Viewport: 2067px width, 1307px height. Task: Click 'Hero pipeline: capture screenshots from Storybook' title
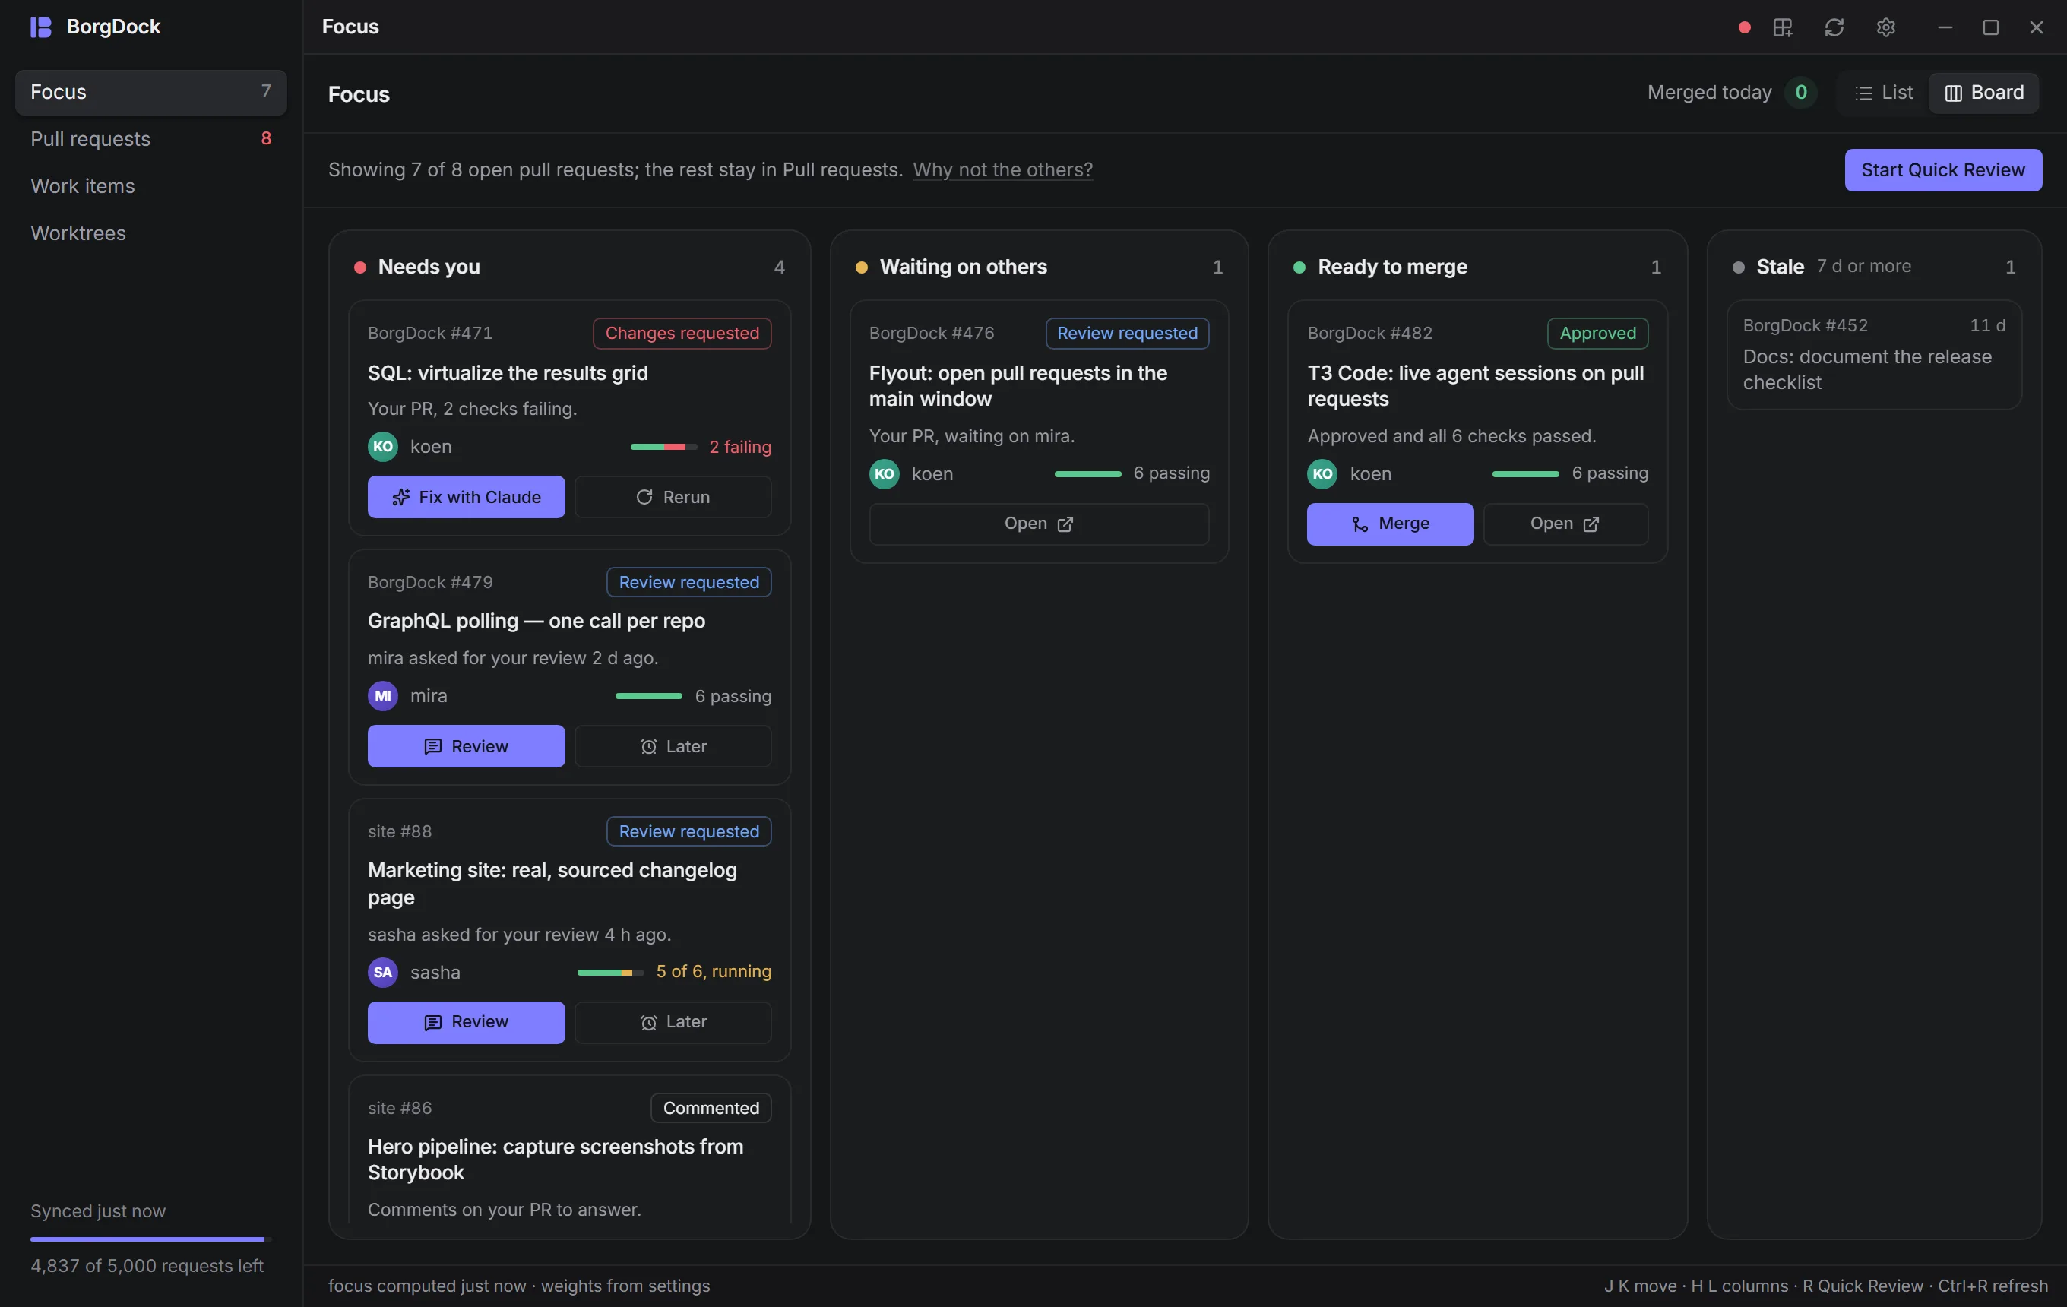(x=556, y=1160)
